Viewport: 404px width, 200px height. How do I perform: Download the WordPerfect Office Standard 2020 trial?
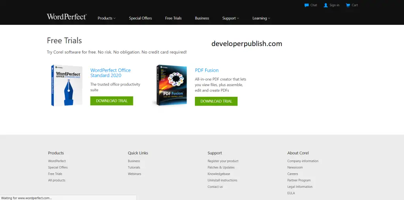tap(112, 101)
